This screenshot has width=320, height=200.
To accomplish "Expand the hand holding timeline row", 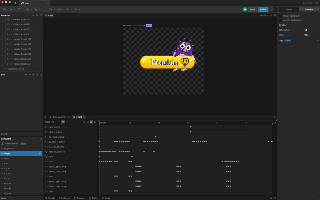I will point(48,127).
